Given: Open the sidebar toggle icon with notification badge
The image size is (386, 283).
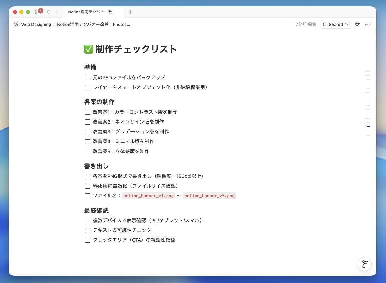Looking at the screenshot, I should 38,12.
